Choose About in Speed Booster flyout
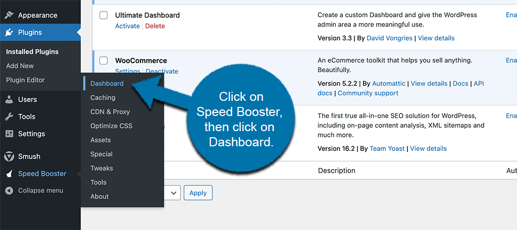517x230 pixels. [99, 196]
